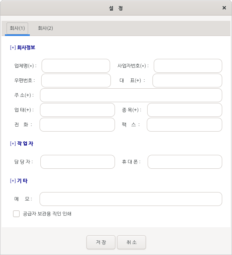This screenshot has width=232, height=255.
Task: Click the 대표(+) text field
Action: tap(187, 81)
